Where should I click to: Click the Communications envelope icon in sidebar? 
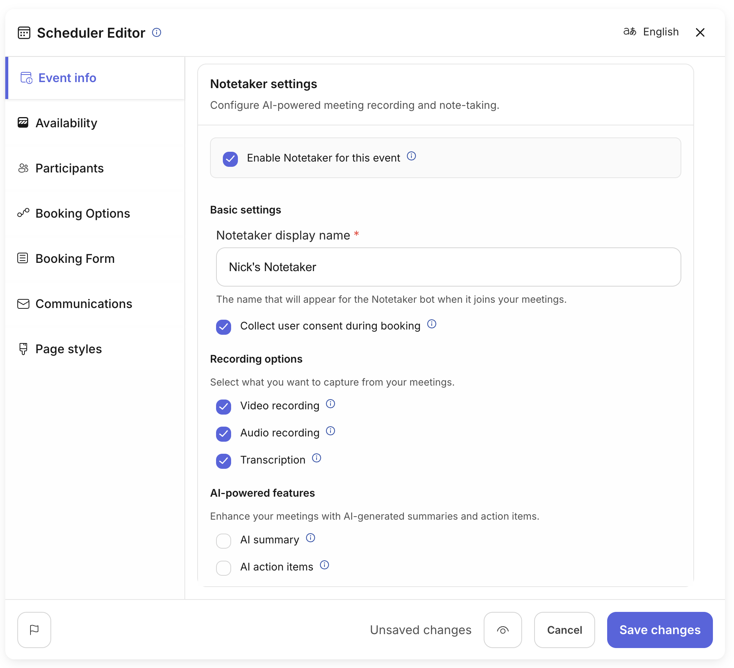click(x=23, y=303)
